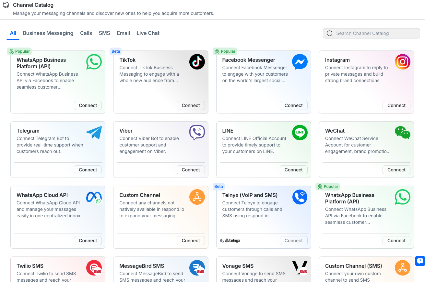This screenshot has width=425, height=282.
Task: Click the Custom Channel orange icon
Action: click(x=197, y=197)
